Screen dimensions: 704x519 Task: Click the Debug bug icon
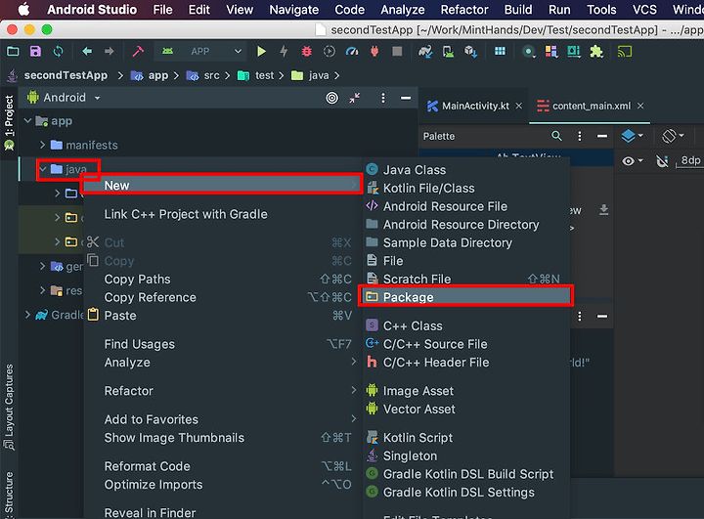tap(307, 51)
